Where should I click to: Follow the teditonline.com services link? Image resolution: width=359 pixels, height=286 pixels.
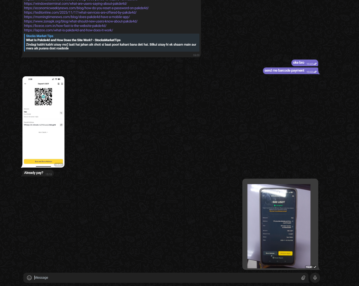[x=80, y=13]
